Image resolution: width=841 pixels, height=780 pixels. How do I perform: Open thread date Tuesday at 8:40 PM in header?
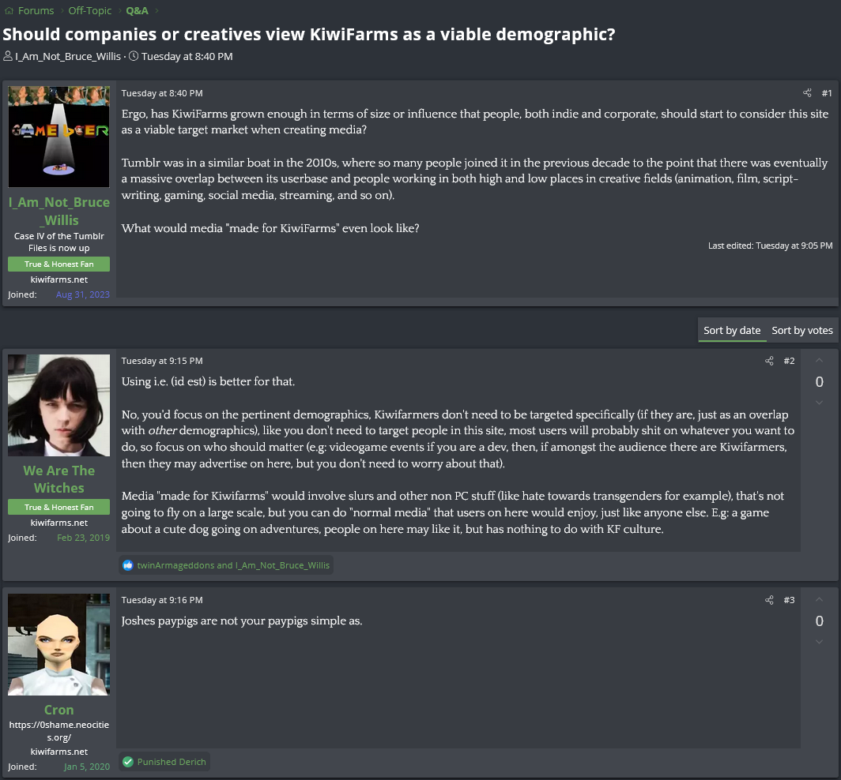[187, 56]
